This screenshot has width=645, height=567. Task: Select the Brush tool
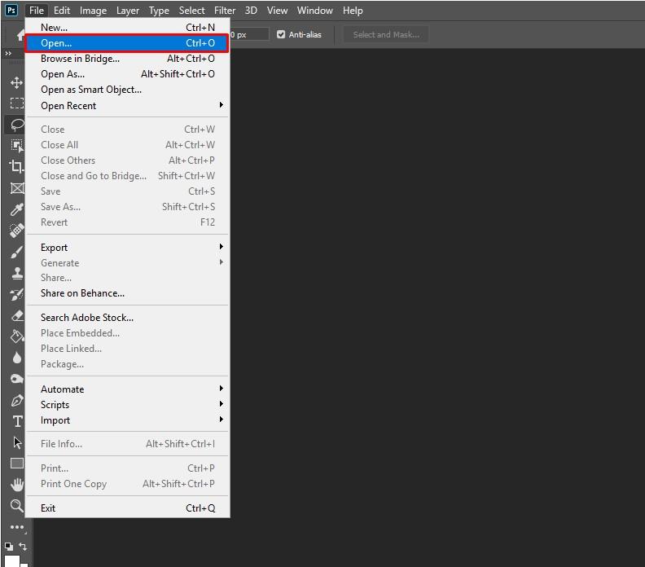click(x=16, y=252)
